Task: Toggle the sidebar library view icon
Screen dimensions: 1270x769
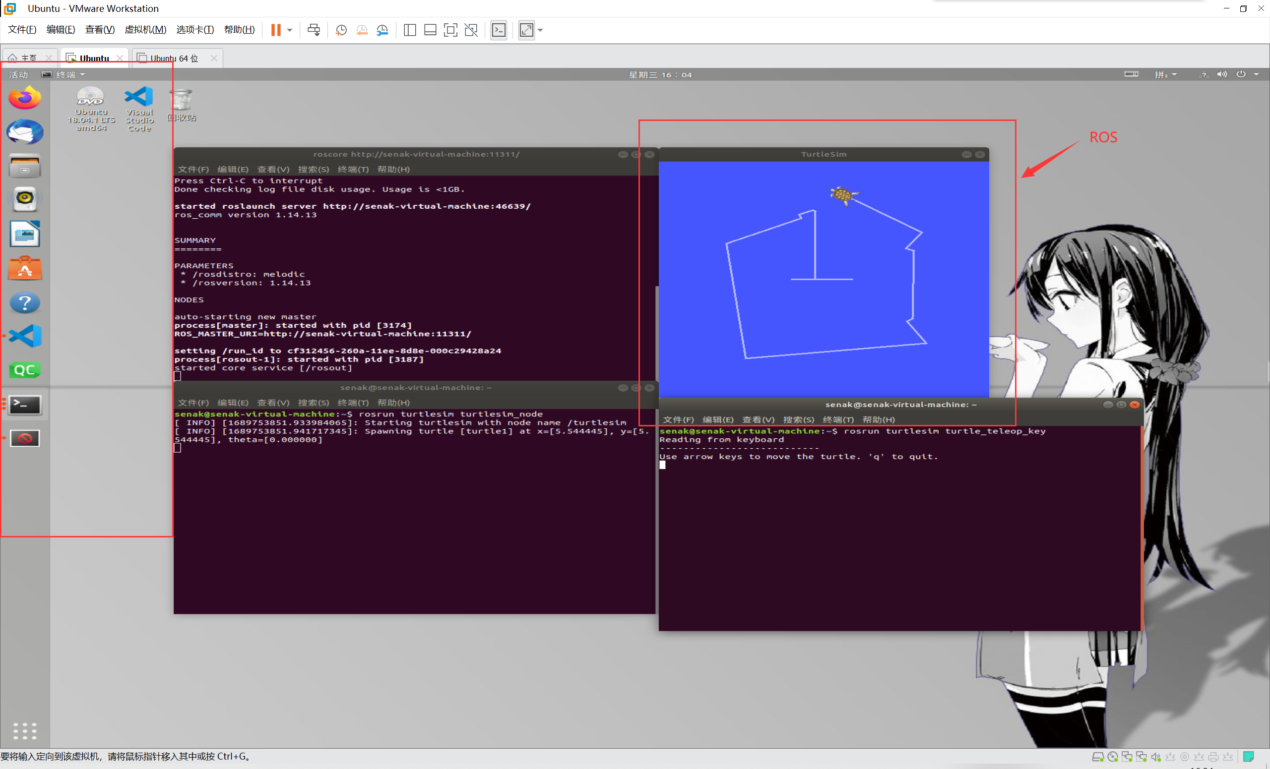Action: (410, 30)
